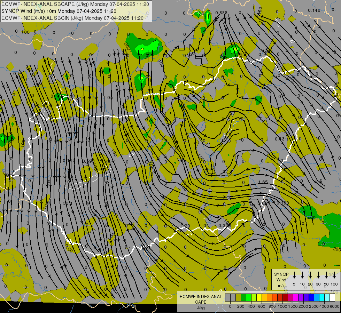Viewport: 341px width, 313px height.
Task: Click the 30 m/s arrow in wind legend
Action: click(318, 275)
